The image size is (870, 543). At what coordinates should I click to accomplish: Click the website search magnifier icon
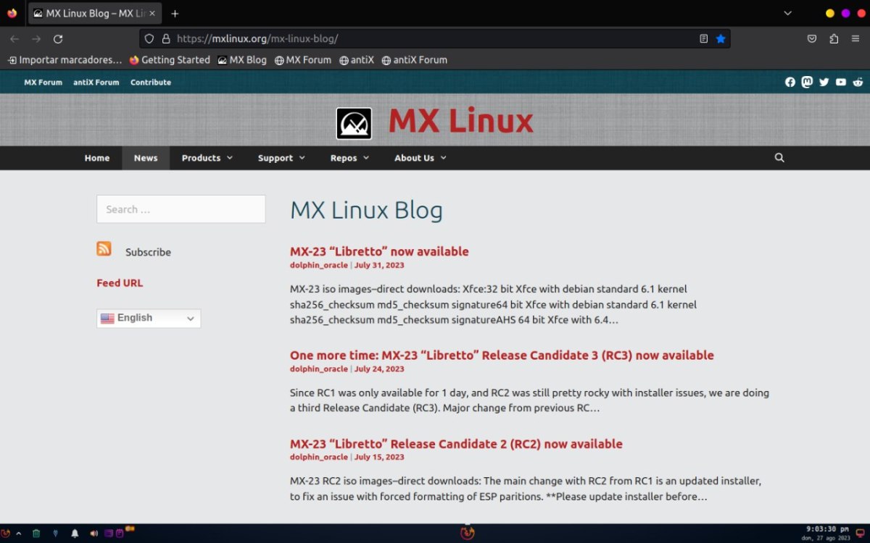point(779,158)
